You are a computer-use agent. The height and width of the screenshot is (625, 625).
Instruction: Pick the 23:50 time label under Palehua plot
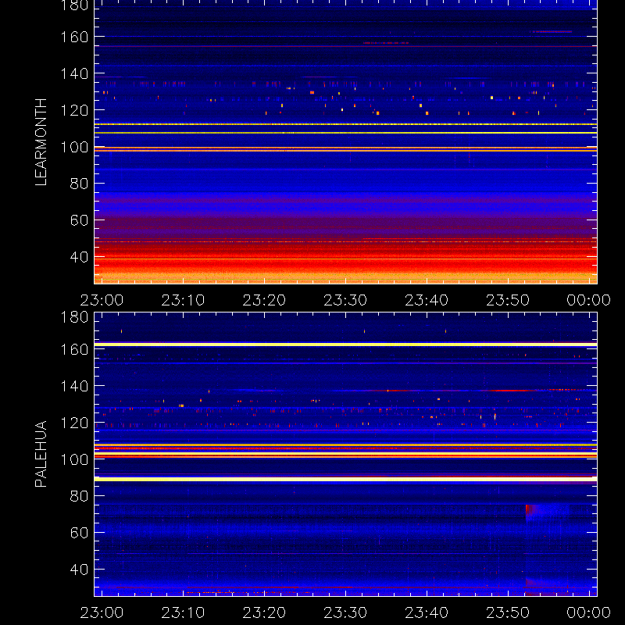point(508,612)
